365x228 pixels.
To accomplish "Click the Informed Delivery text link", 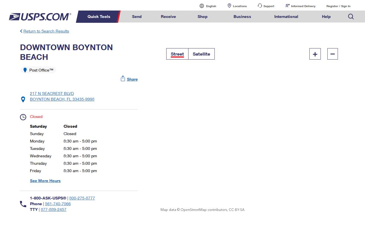I will [303, 6].
